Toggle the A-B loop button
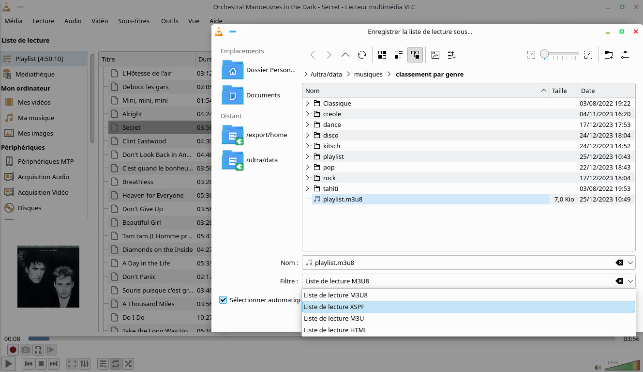Image resolution: width=643 pixels, height=372 pixels. click(x=38, y=350)
